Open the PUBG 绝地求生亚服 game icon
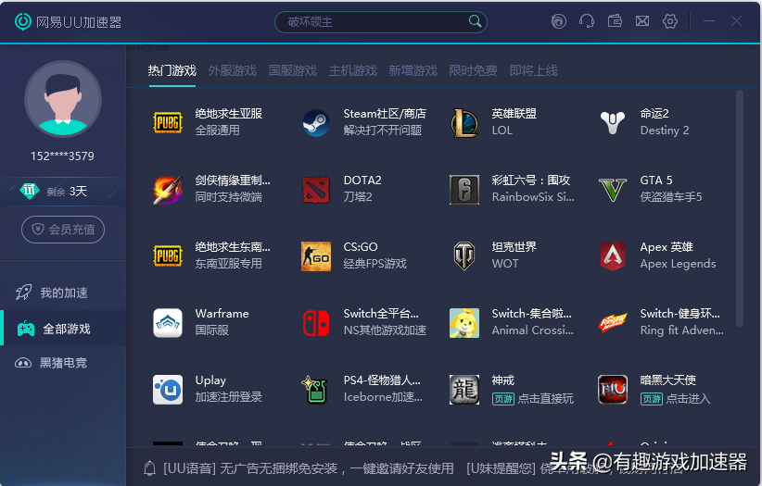 (x=168, y=122)
